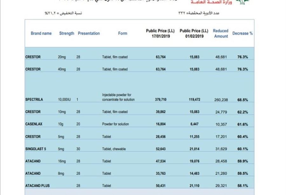Select the Powder for solution form cell
The width and height of the screenshot is (286, 195).
(x=115, y=124)
